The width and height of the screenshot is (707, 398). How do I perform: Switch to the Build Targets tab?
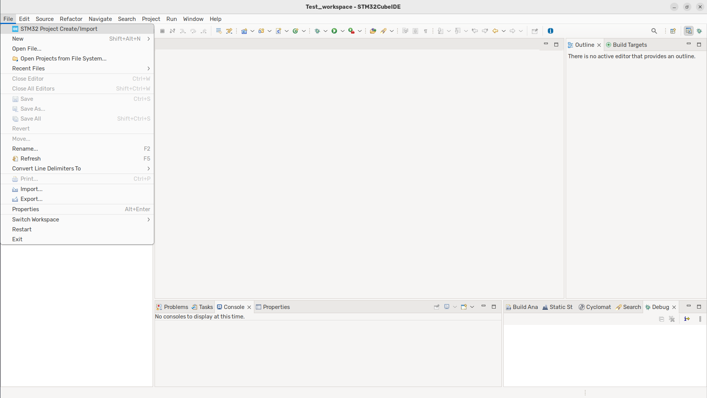627,45
